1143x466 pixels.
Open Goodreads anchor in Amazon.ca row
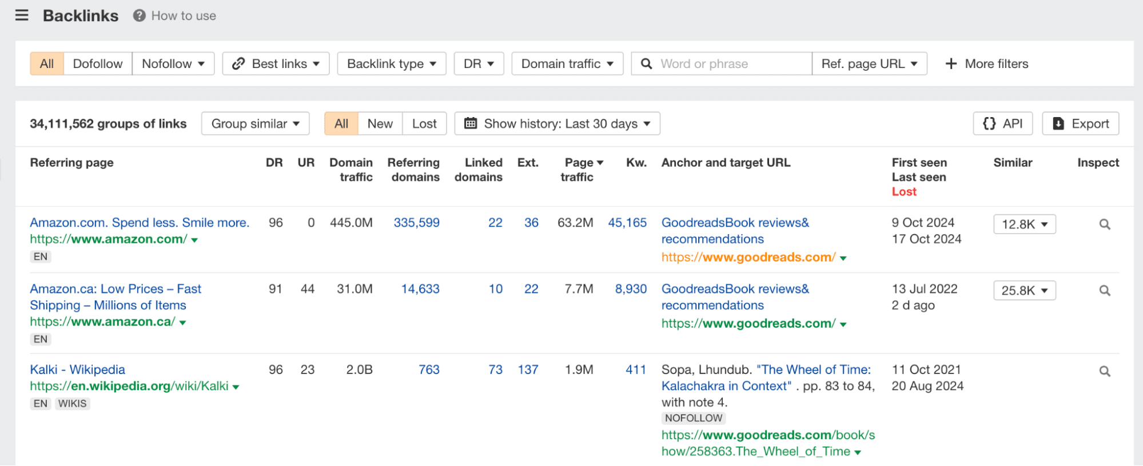tap(735, 297)
